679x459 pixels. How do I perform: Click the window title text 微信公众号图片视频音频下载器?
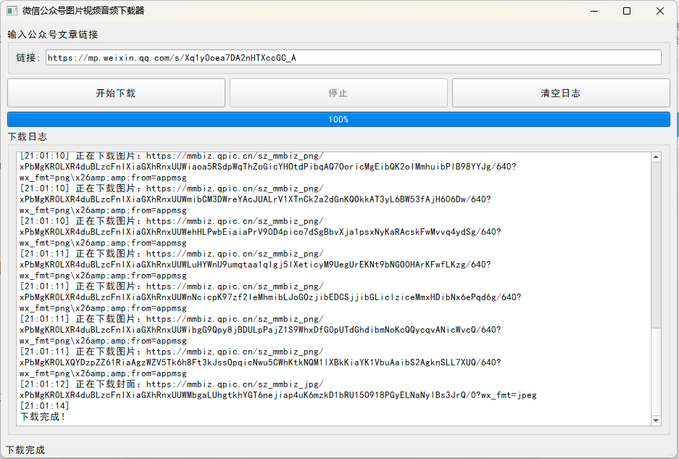tap(83, 11)
